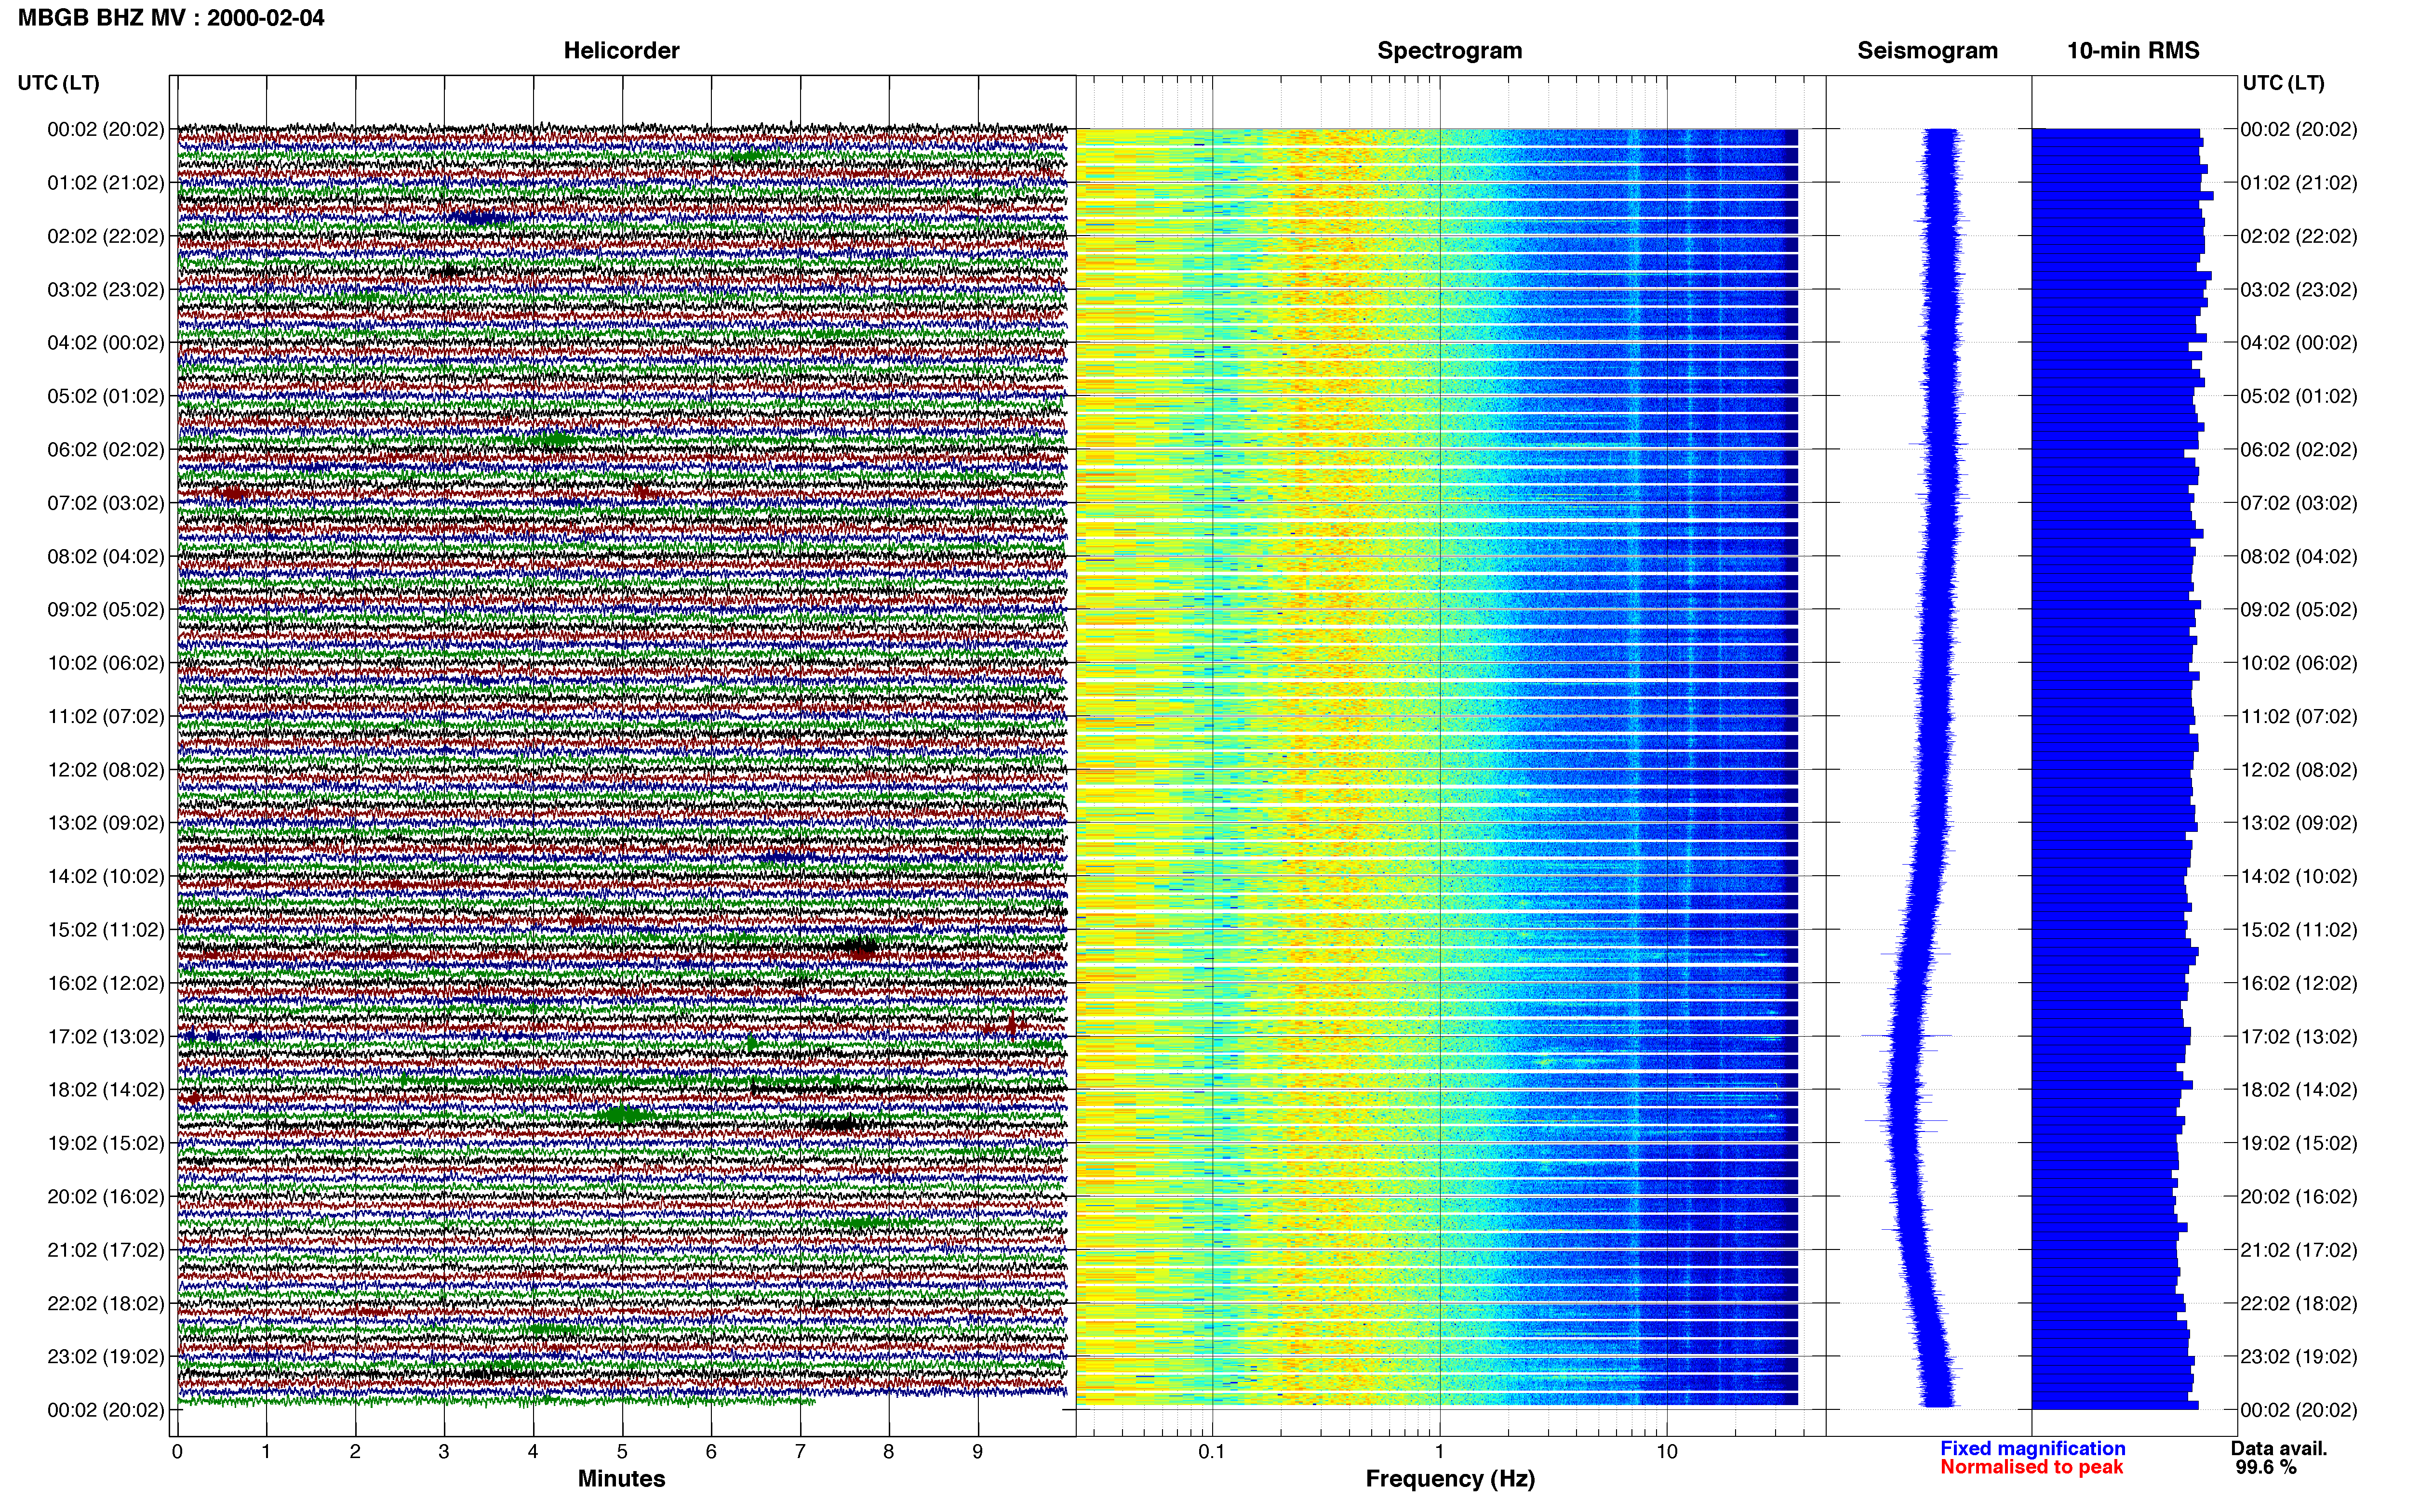Click the right 'UTC (LT)' axis label

[2283, 83]
